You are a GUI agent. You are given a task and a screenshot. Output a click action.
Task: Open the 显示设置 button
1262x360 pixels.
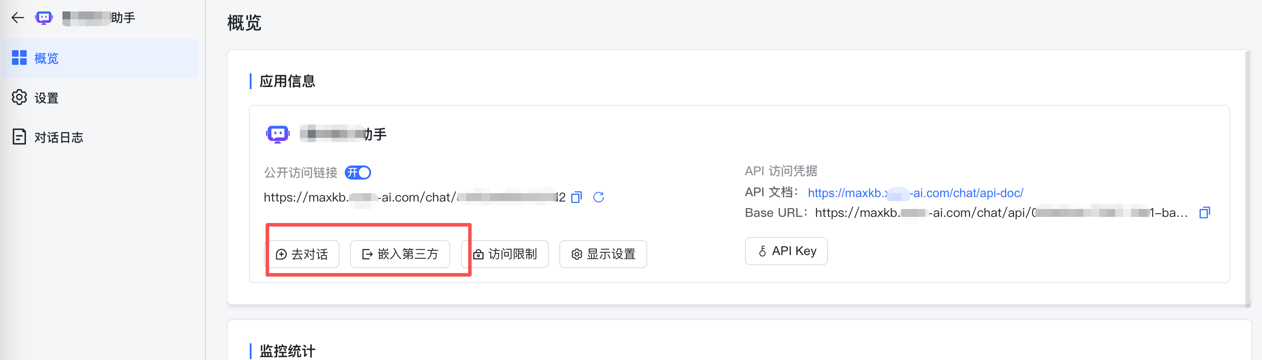603,254
